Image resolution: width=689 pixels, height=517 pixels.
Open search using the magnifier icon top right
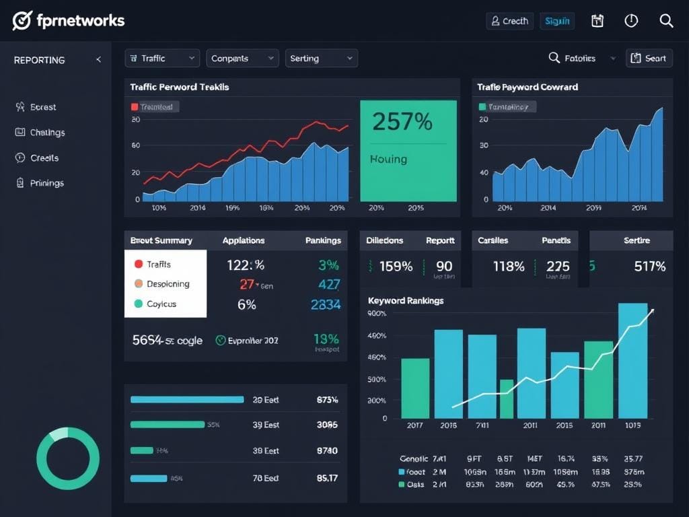pyautogui.click(x=666, y=20)
